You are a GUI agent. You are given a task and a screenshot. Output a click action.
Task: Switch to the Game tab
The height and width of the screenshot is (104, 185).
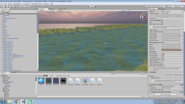pos(51,9)
